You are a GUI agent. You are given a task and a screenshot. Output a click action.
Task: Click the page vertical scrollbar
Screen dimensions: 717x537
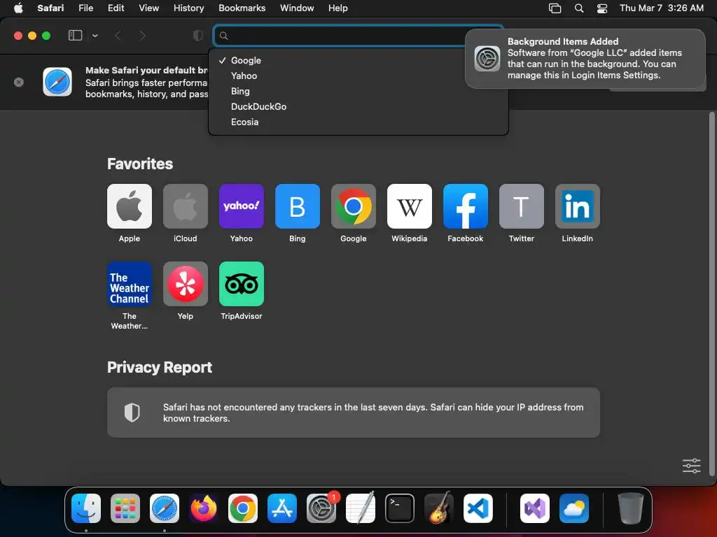(x=711, y=294)
